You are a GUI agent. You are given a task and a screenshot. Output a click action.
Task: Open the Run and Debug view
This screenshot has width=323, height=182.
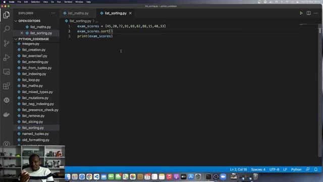point(7,57)
